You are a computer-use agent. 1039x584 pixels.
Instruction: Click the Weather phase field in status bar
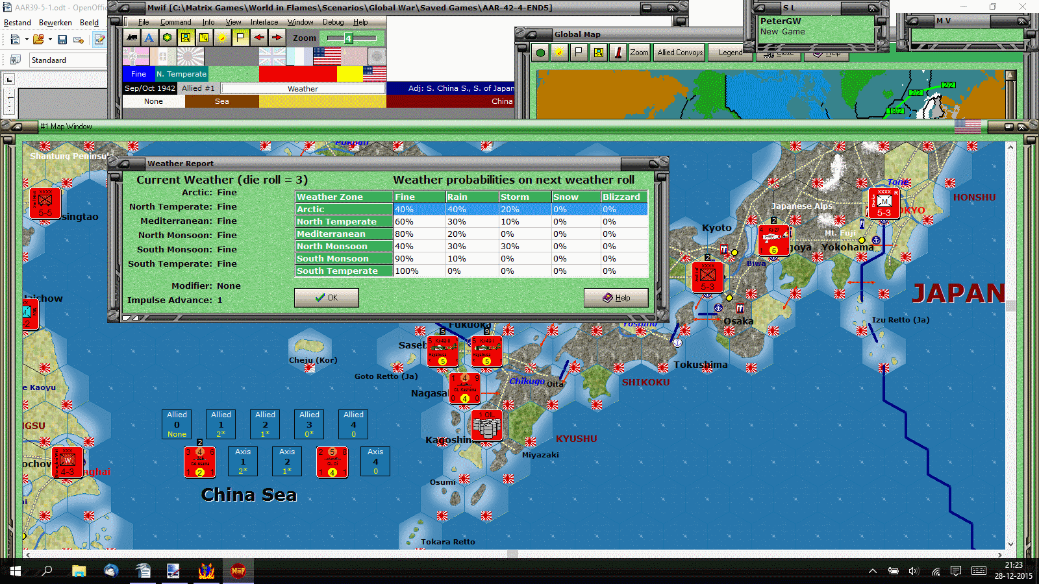click(303, 88)
